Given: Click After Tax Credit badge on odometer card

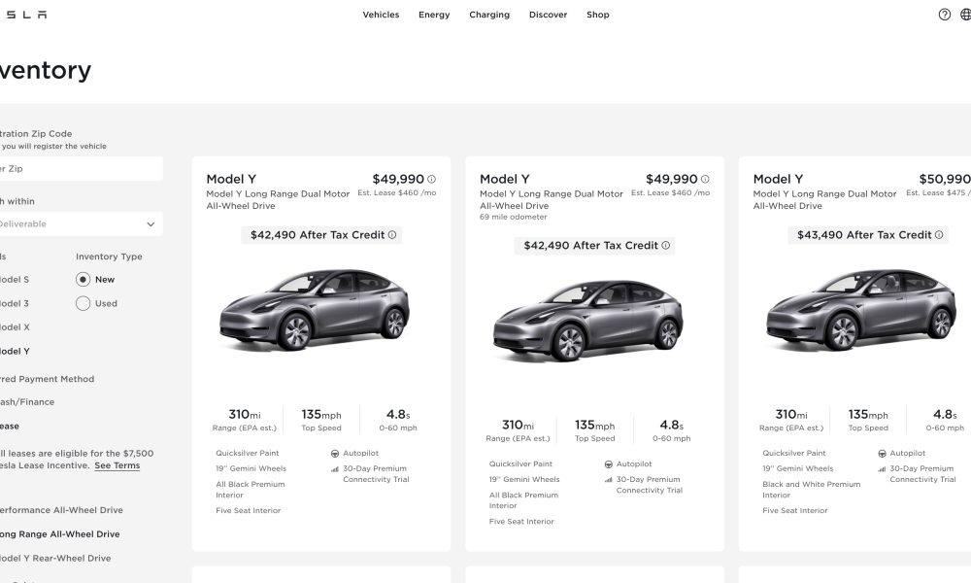Looking at the screenshot, I should [594, 245].
